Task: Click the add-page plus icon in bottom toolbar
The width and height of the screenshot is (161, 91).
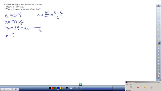Action: click(x=4, y=89)
